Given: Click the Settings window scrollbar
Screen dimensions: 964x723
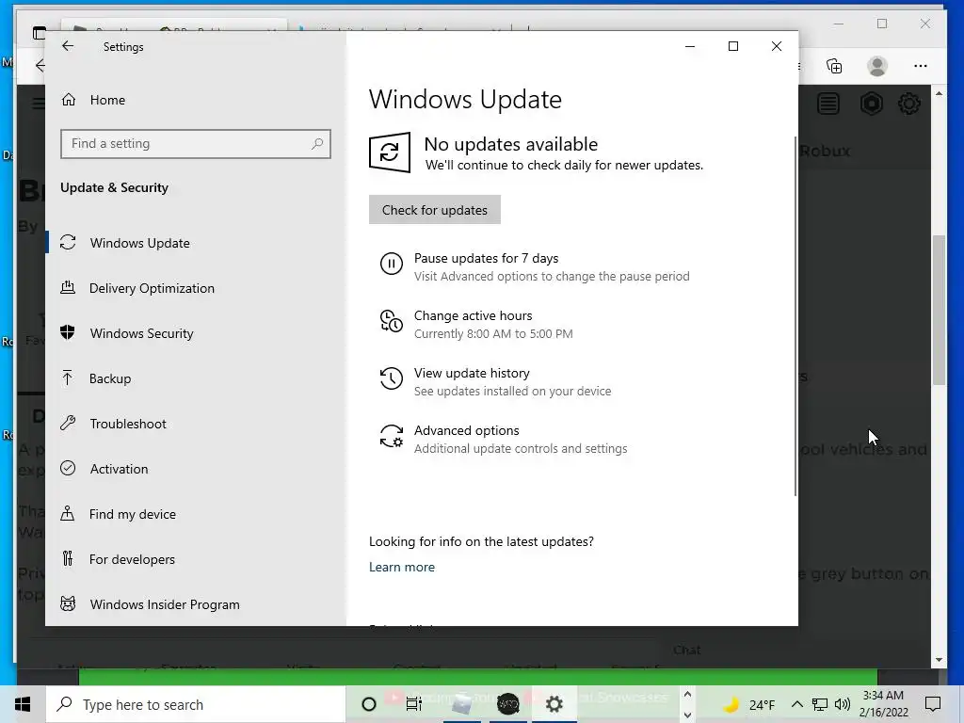Looking at the screenshot, I should (795, 316).
